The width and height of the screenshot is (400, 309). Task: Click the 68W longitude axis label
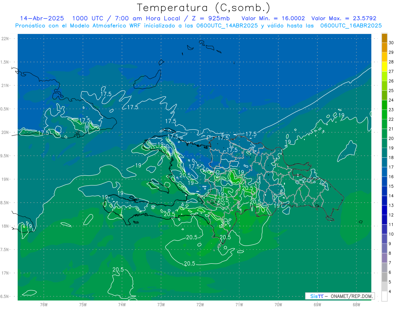(x=356, y=304)
